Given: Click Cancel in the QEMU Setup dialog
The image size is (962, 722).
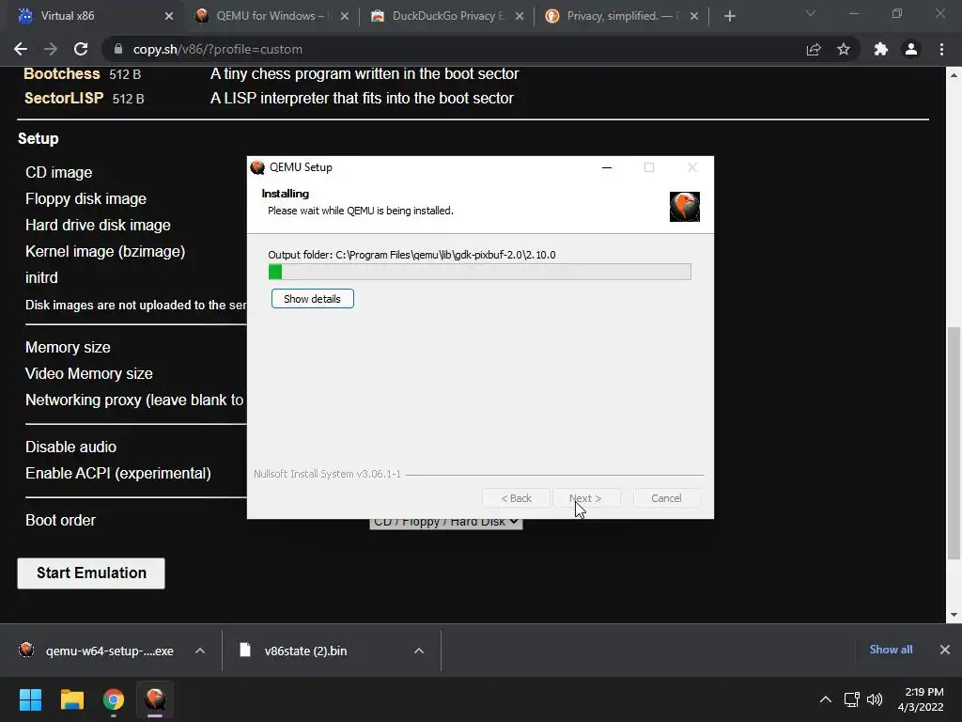Looking at the screenshot, I should [666, 498].
